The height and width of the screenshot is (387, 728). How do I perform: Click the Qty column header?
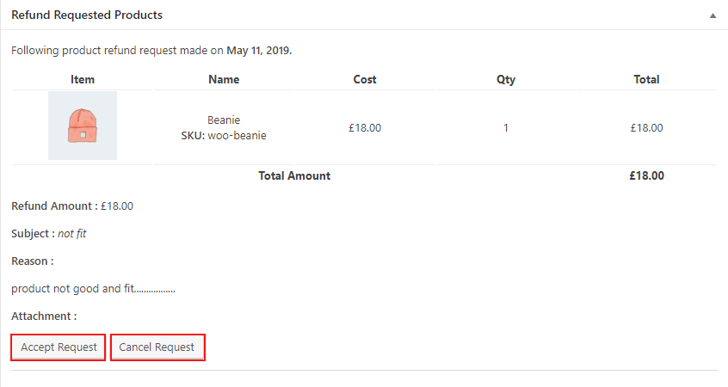click(506, 79)
